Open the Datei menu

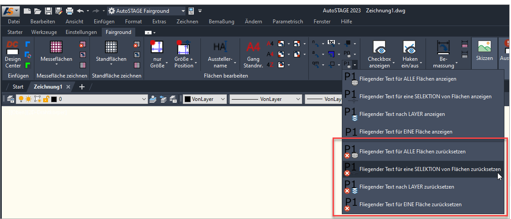tap(14, 22)
